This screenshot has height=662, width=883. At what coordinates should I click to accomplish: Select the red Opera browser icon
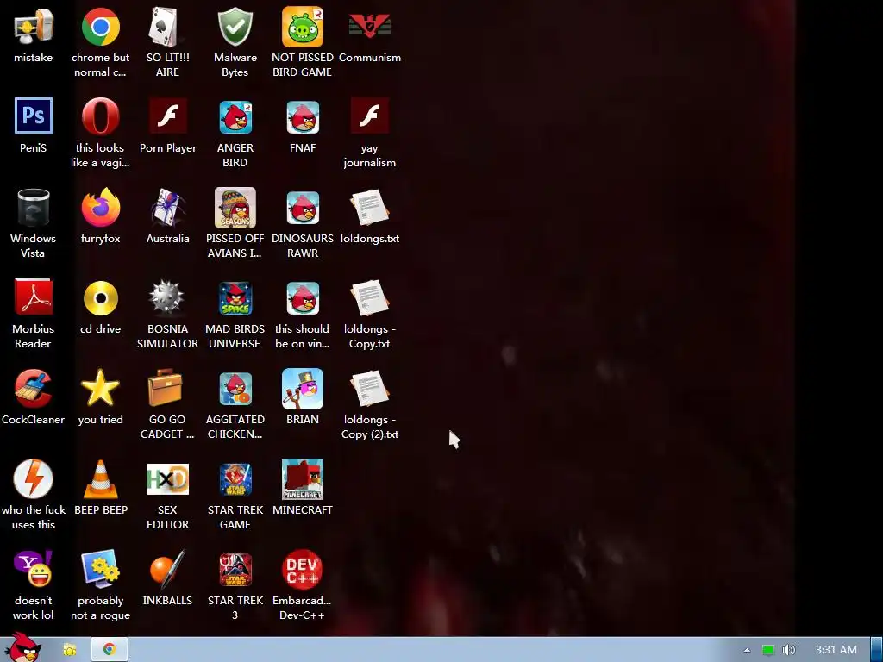[100, 116]
